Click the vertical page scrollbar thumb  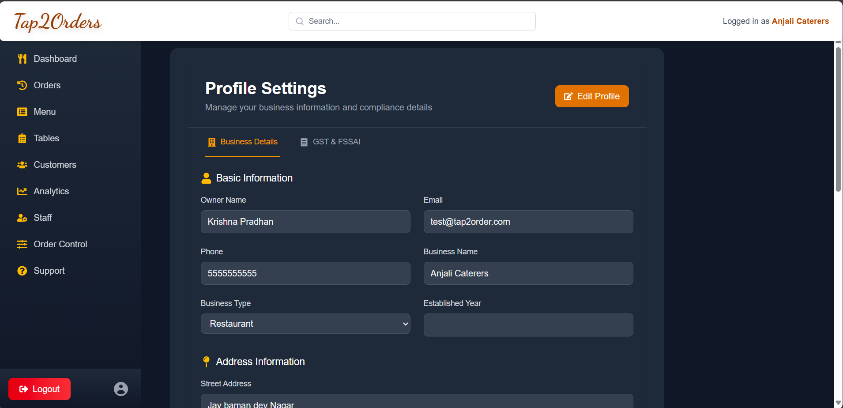pos(838,119)
